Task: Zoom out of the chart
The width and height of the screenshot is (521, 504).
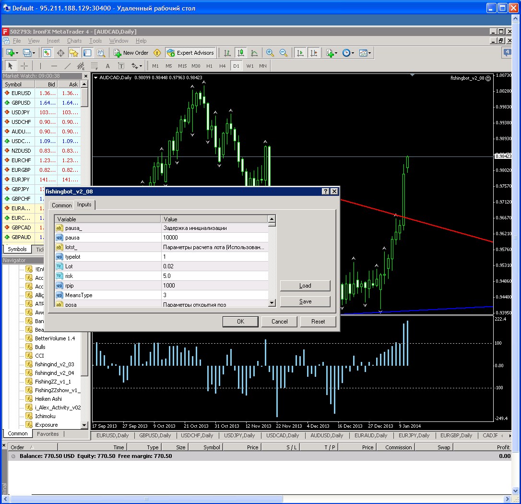Action: click(x=284, y=53)
